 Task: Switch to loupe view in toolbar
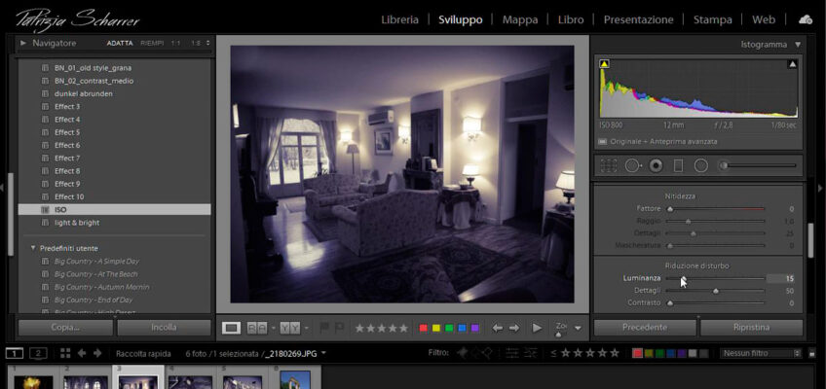click(x=231, y=328)
